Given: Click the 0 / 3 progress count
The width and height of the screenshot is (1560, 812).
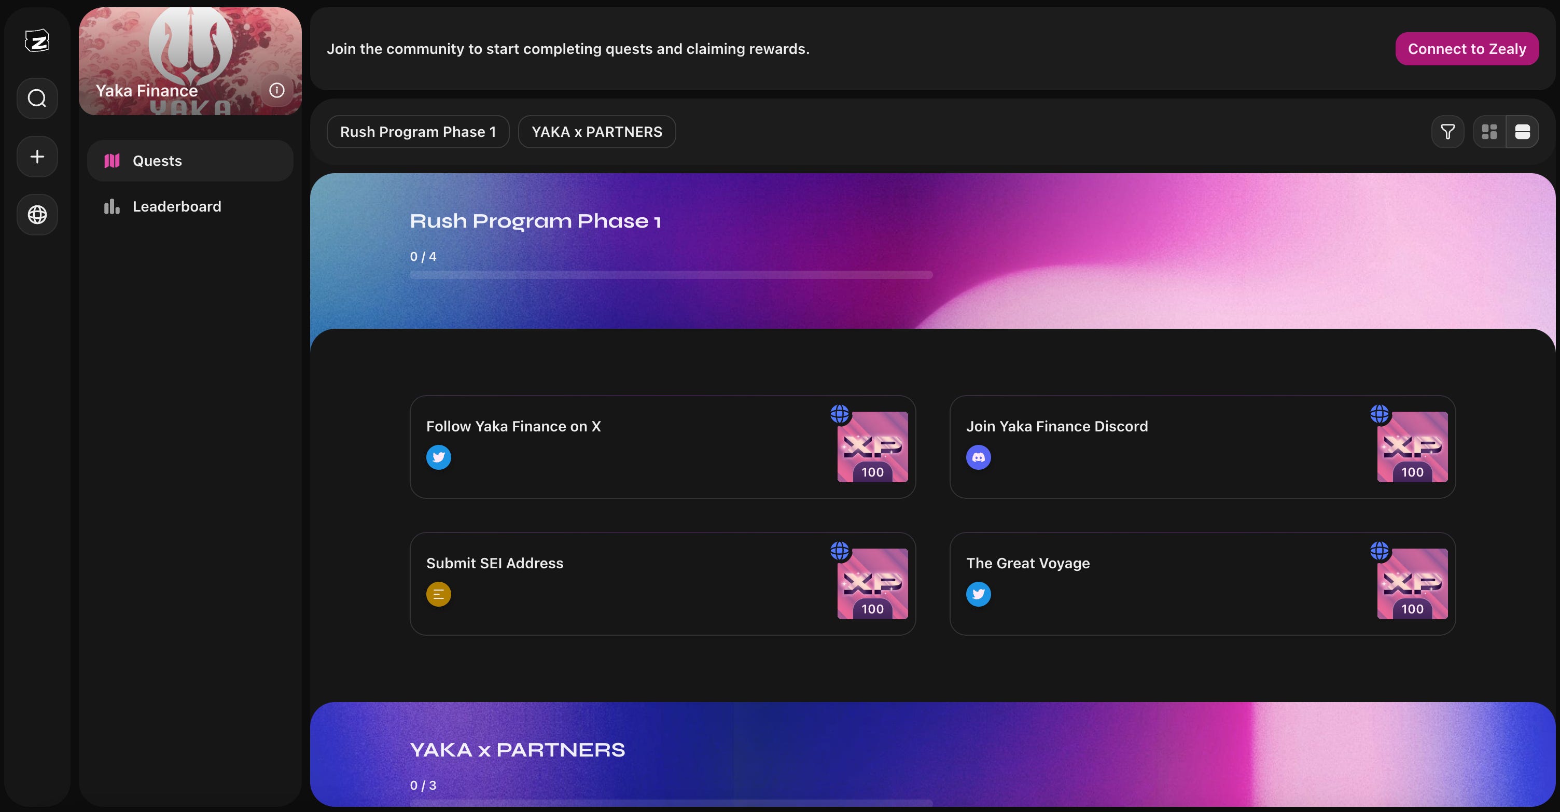Looking at the screenshot, I should tap(423, 786).
